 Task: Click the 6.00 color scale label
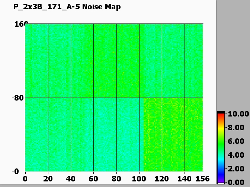[237, 141]
